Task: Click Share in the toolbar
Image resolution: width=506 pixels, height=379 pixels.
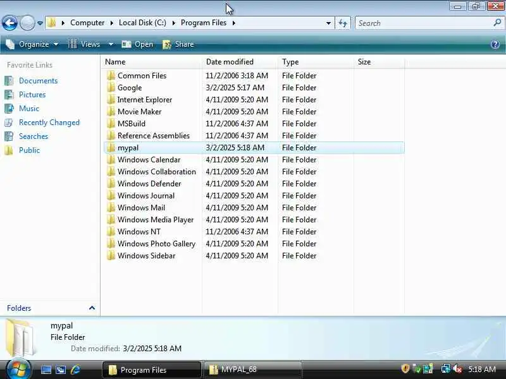Action: 178,44
